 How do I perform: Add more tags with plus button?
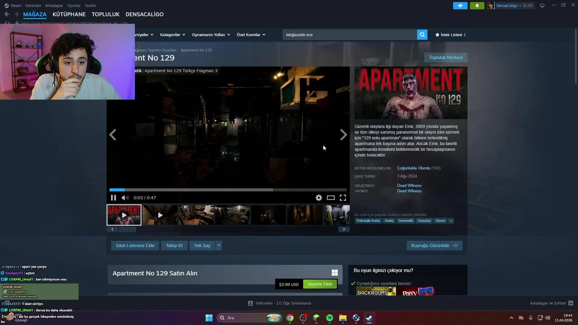click(451, 221)
